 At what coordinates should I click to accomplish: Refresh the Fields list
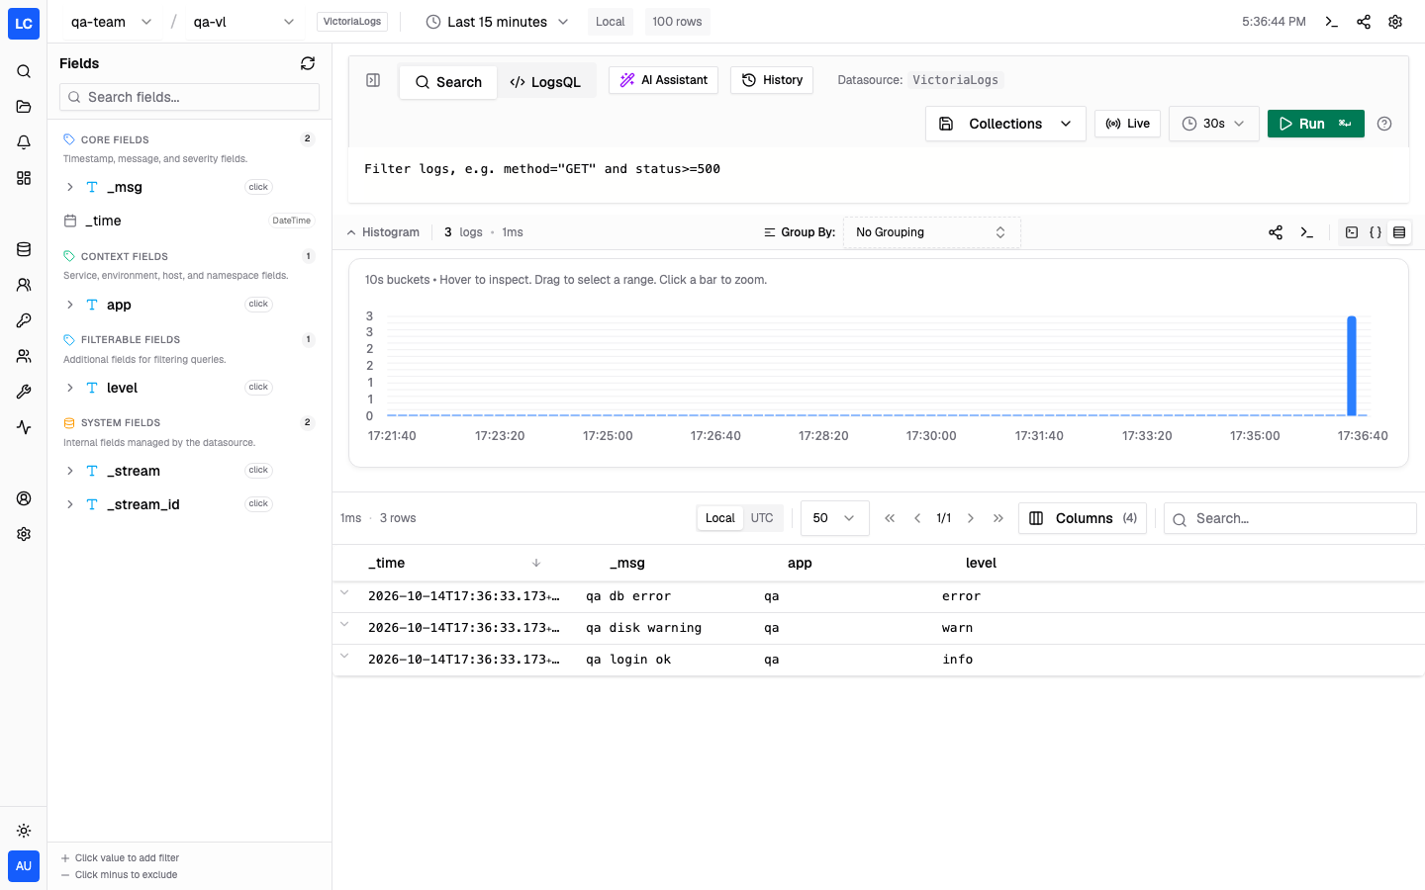[x=308, y=63]
